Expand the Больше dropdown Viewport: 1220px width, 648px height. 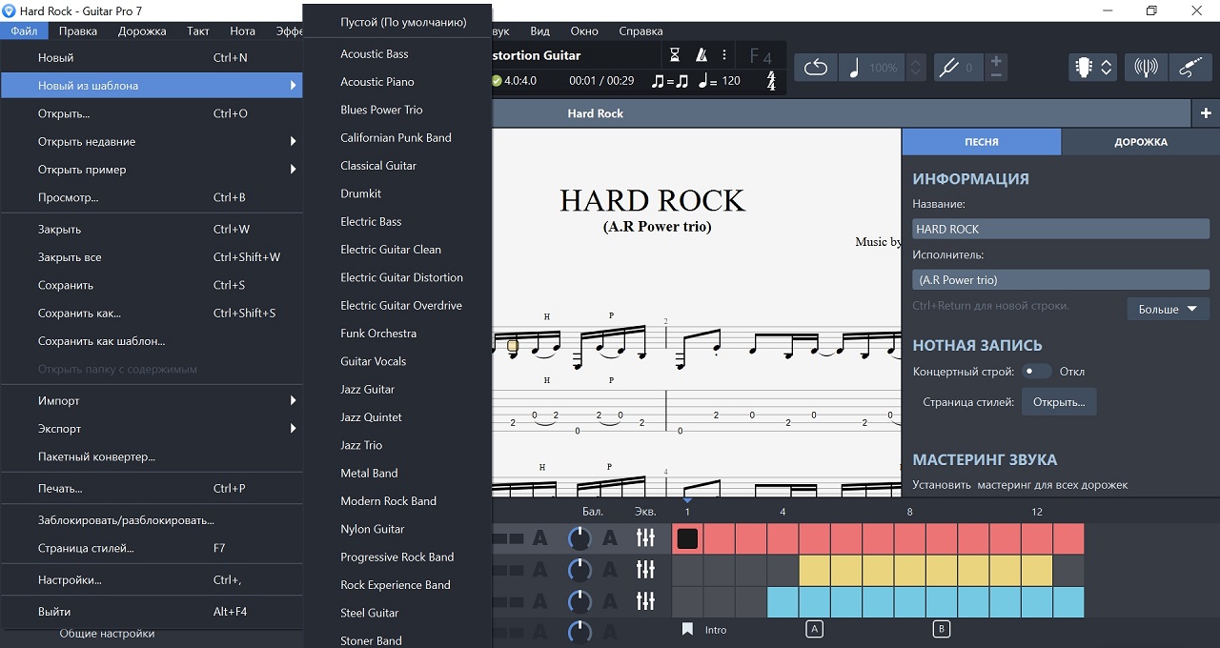pyautogui.click(x=1168, y=309)
